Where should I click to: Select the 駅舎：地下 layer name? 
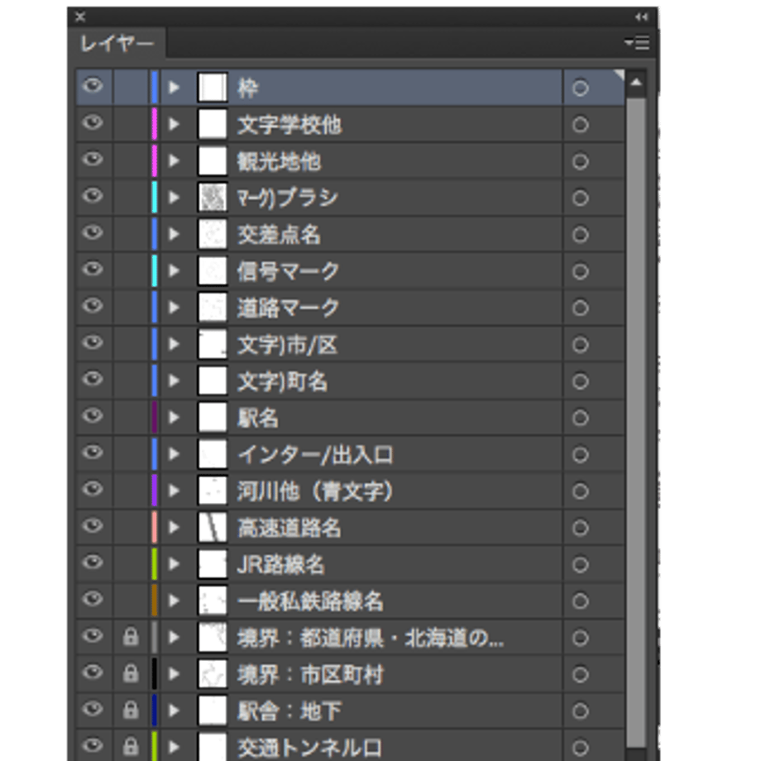[x=290, y=711]
